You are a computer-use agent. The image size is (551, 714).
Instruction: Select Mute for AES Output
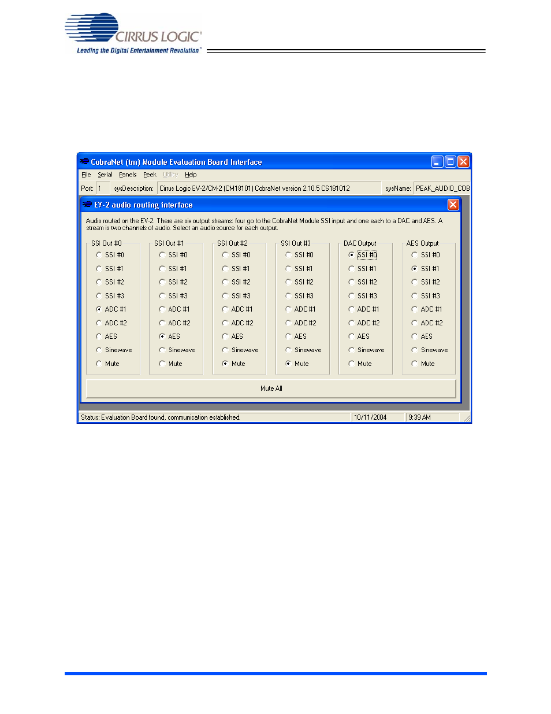click(423, 364)
